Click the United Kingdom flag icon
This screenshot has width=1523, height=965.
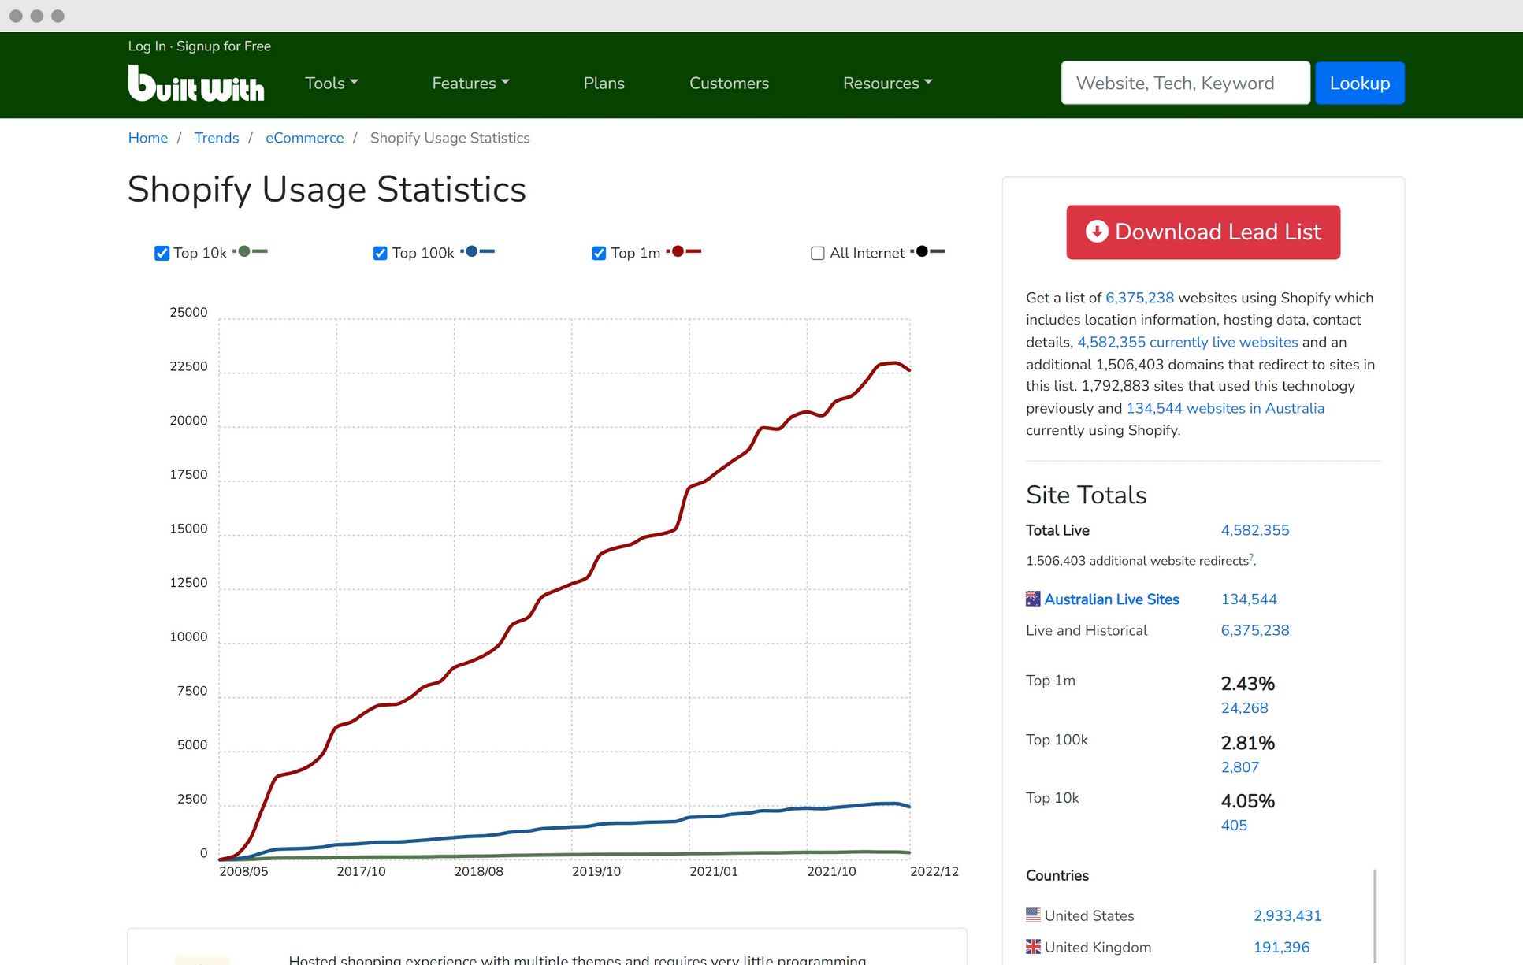click(1032, 947)
